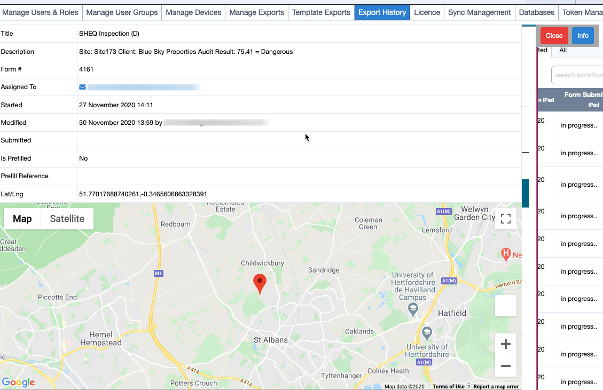Click the Lat/Lng coordinates value
Image resolution: width=603 pixels, height=390 pixels.
143,194
